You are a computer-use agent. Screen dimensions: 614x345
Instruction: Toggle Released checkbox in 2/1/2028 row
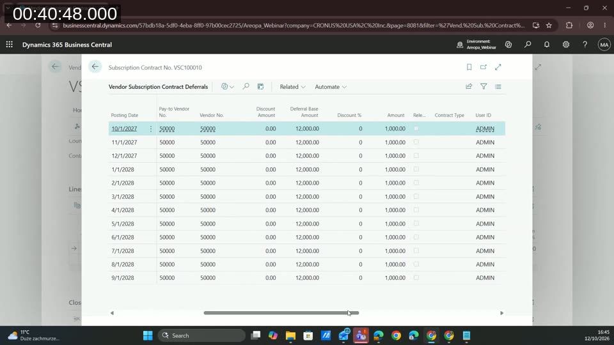416,183
